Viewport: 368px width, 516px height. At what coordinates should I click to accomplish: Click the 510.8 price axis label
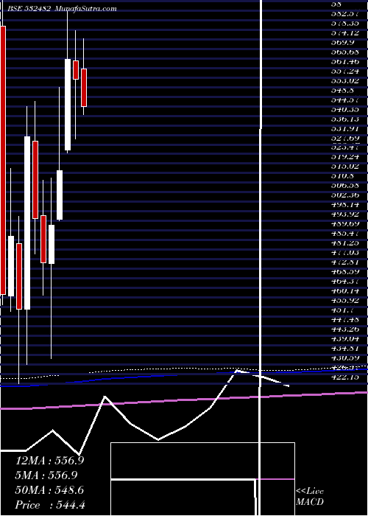[x=344, y=176]
